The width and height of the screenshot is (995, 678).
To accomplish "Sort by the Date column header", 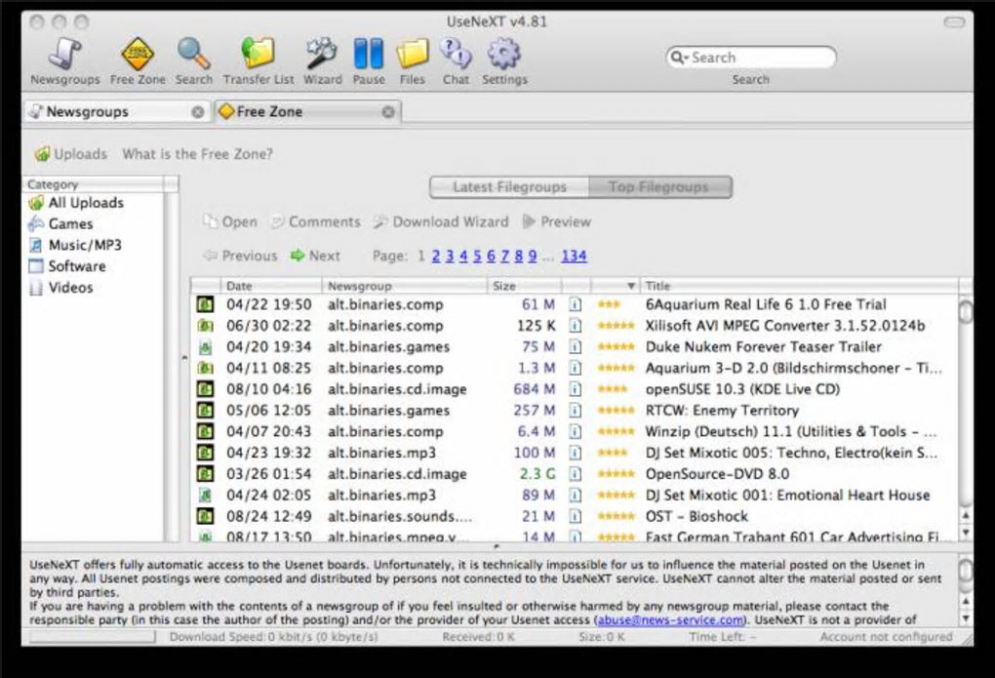I will (x=271, y=286).
